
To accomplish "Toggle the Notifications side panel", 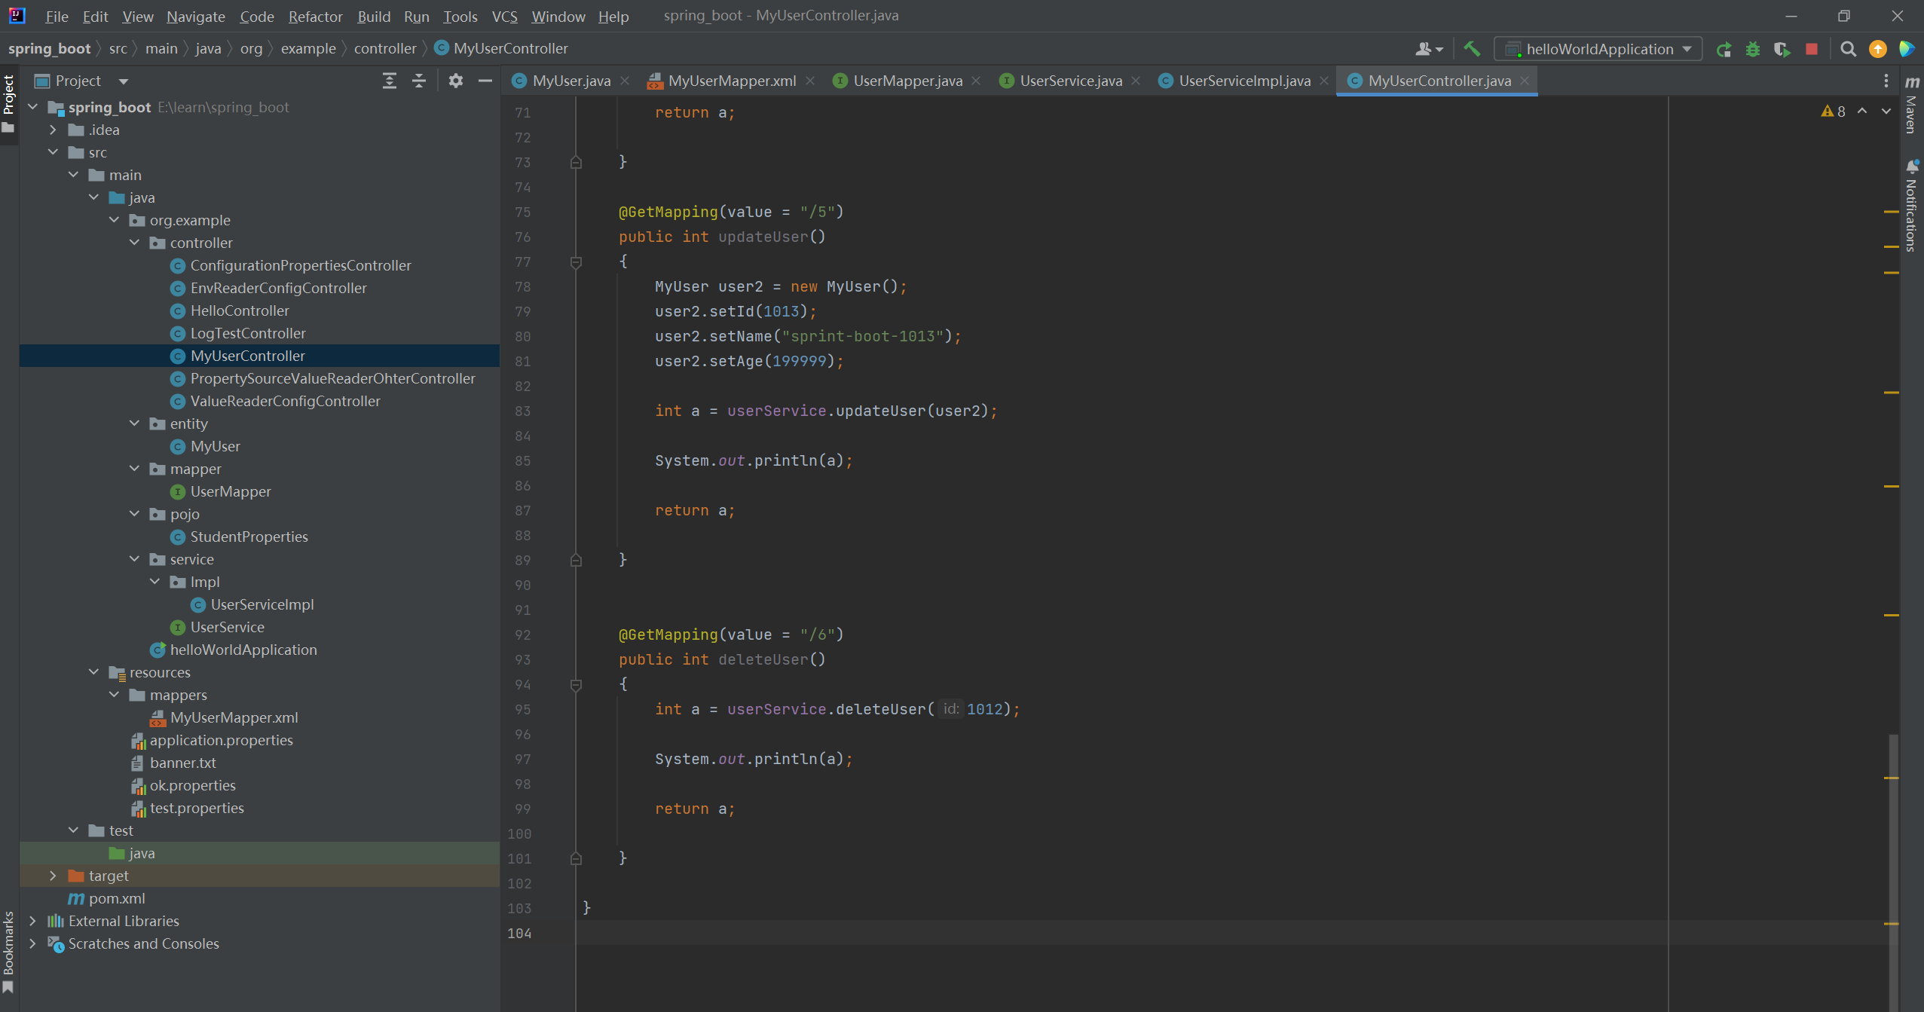I will (x=1912, y=207).
